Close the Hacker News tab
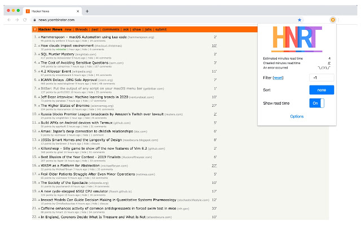This screenshot has height=225, width=361. pyautogui.click(x=78, y=11)
